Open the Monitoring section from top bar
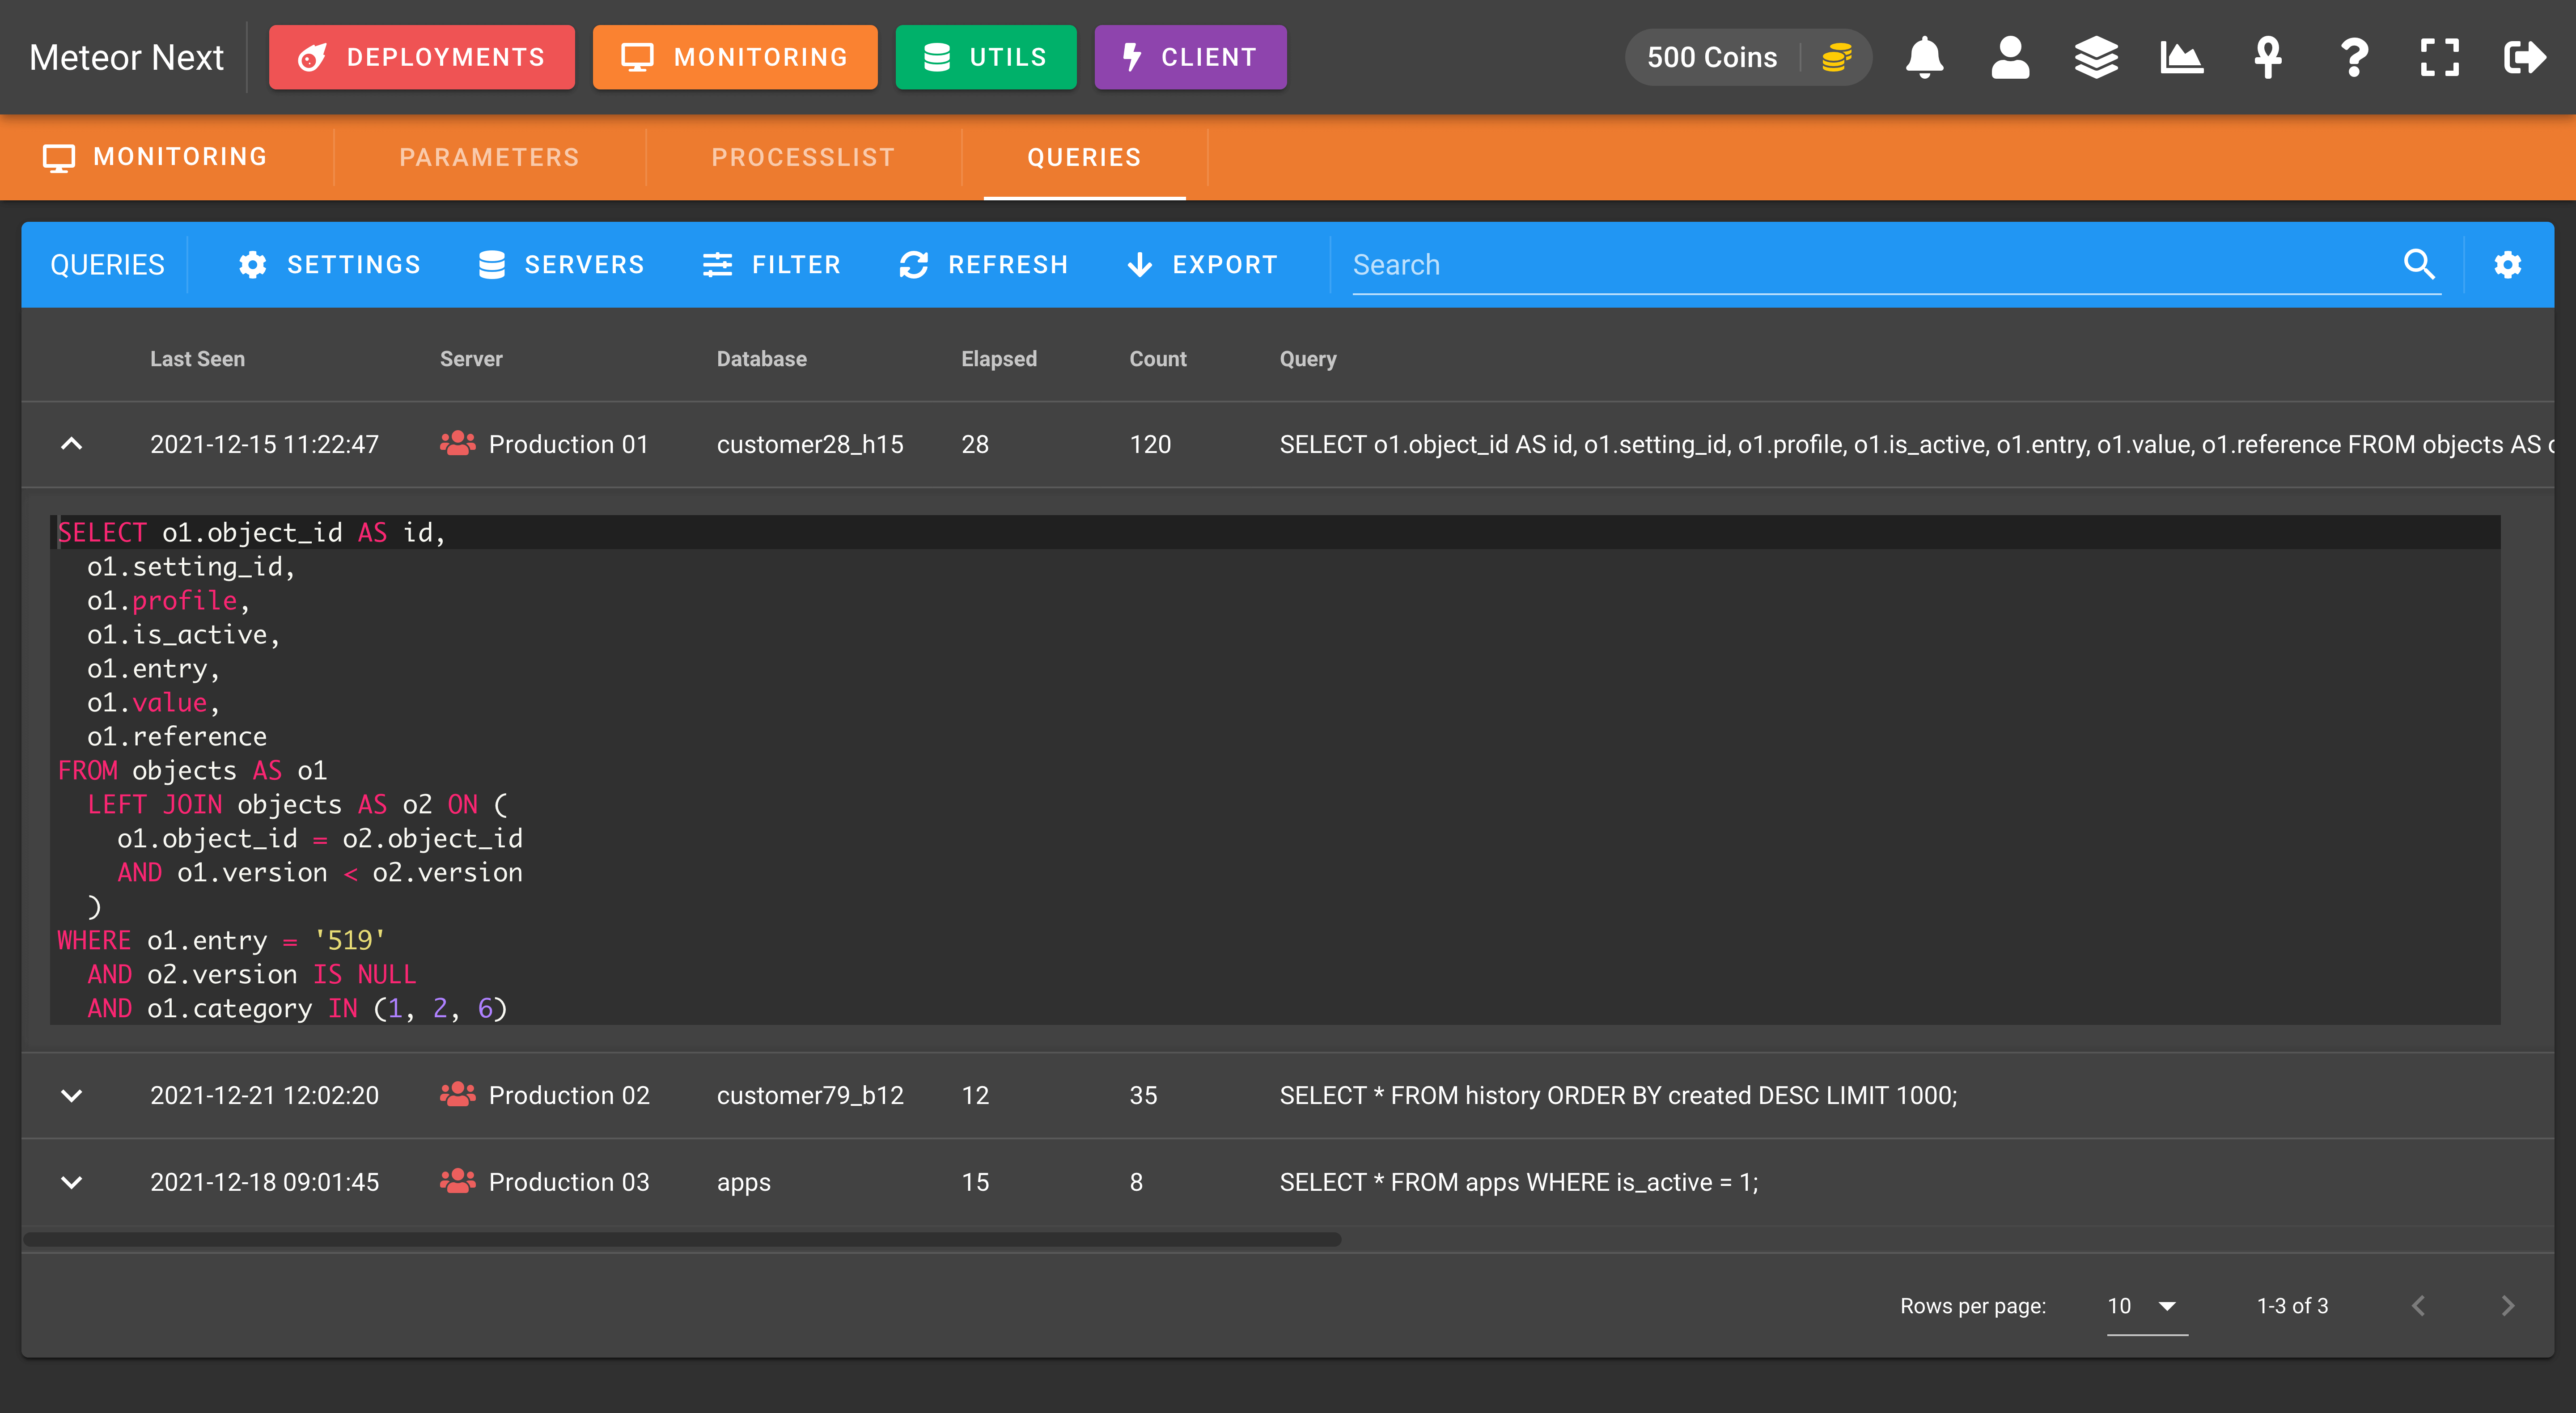Screen dimensions: 2576x1413 click(x=735, y=57)
